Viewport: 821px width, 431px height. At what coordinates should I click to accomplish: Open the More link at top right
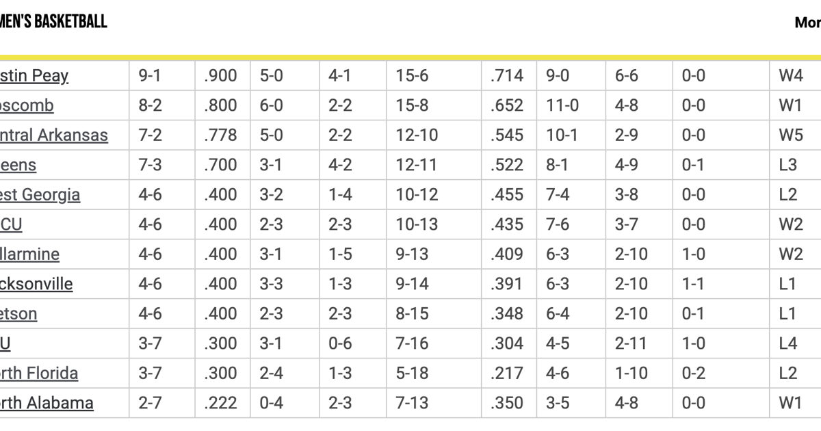[807, 23]
